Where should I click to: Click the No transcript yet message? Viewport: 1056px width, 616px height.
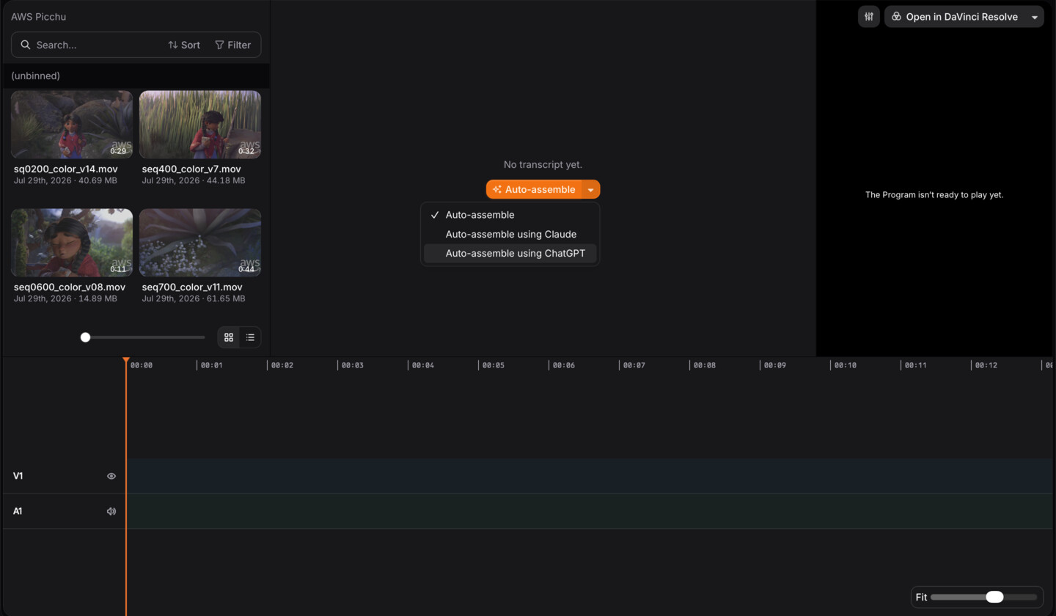click(543, 164)
